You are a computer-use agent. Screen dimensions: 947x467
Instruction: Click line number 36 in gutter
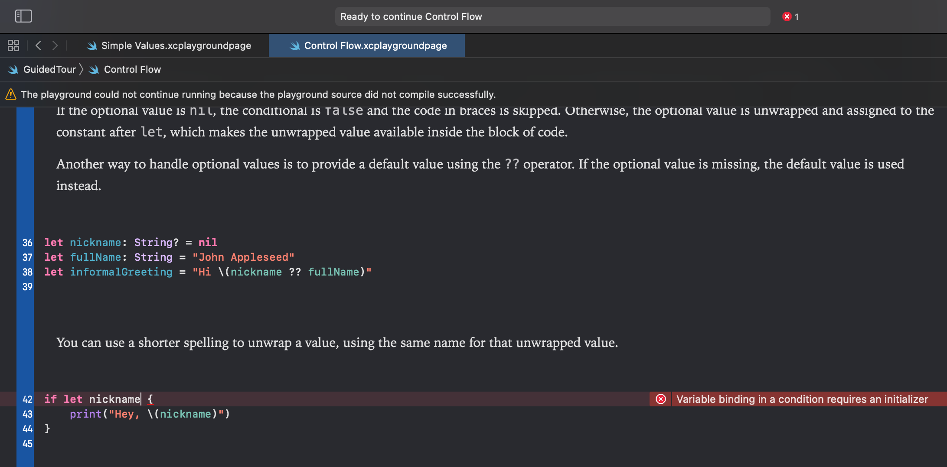(27, 243)
